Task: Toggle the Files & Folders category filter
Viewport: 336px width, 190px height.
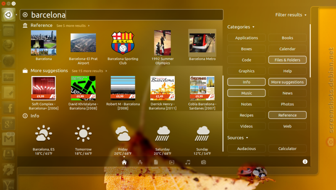Action: 287,60
